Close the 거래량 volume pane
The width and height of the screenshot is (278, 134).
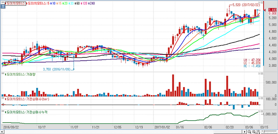[262, 73]
